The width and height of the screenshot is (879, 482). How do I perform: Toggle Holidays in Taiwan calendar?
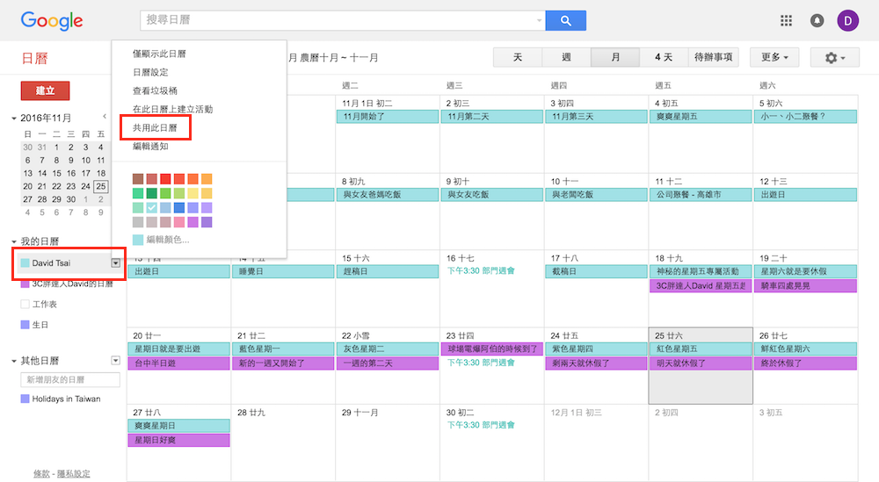(25, 399)
